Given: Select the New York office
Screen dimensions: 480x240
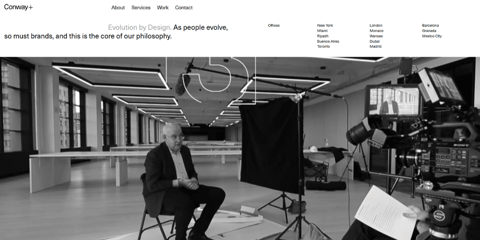Looking at the screenshot, I should tap(325, 26).
